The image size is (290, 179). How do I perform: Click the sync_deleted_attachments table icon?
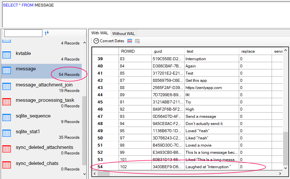tap(7, 149)
